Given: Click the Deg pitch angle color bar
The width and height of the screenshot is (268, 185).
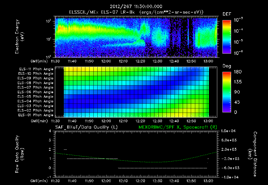Looking at the screenshot, I should [x=227, y=92].
